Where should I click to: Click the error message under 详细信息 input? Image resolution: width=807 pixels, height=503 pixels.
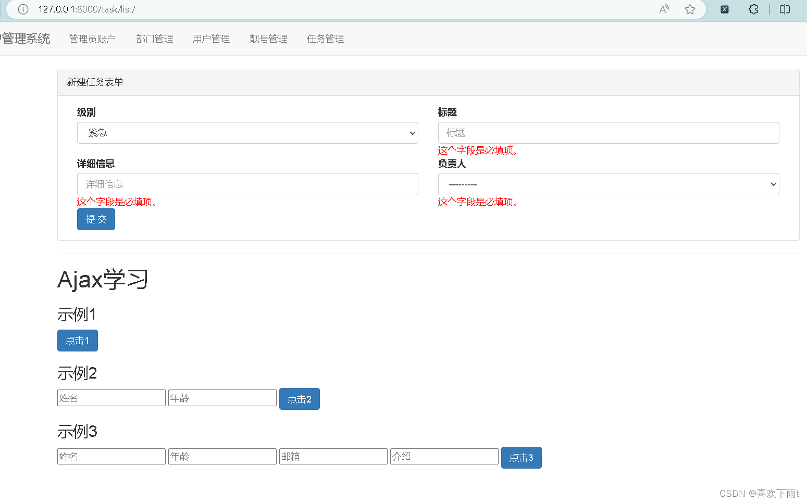pos(117,202)
